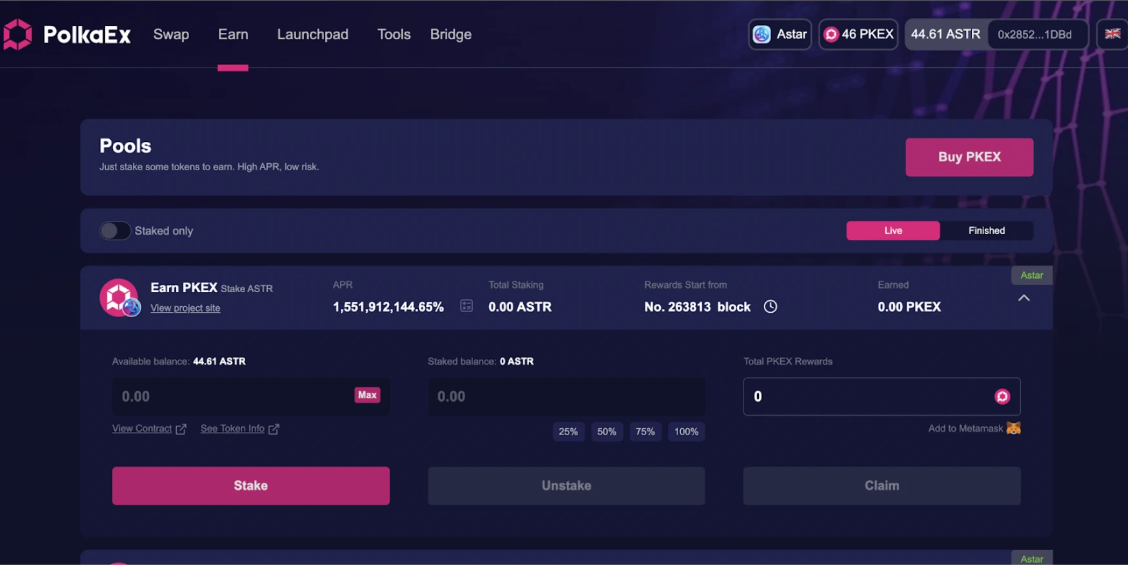Click the Earn PKEX pool token icon
Screen dimensions: 1128x566
120,298
